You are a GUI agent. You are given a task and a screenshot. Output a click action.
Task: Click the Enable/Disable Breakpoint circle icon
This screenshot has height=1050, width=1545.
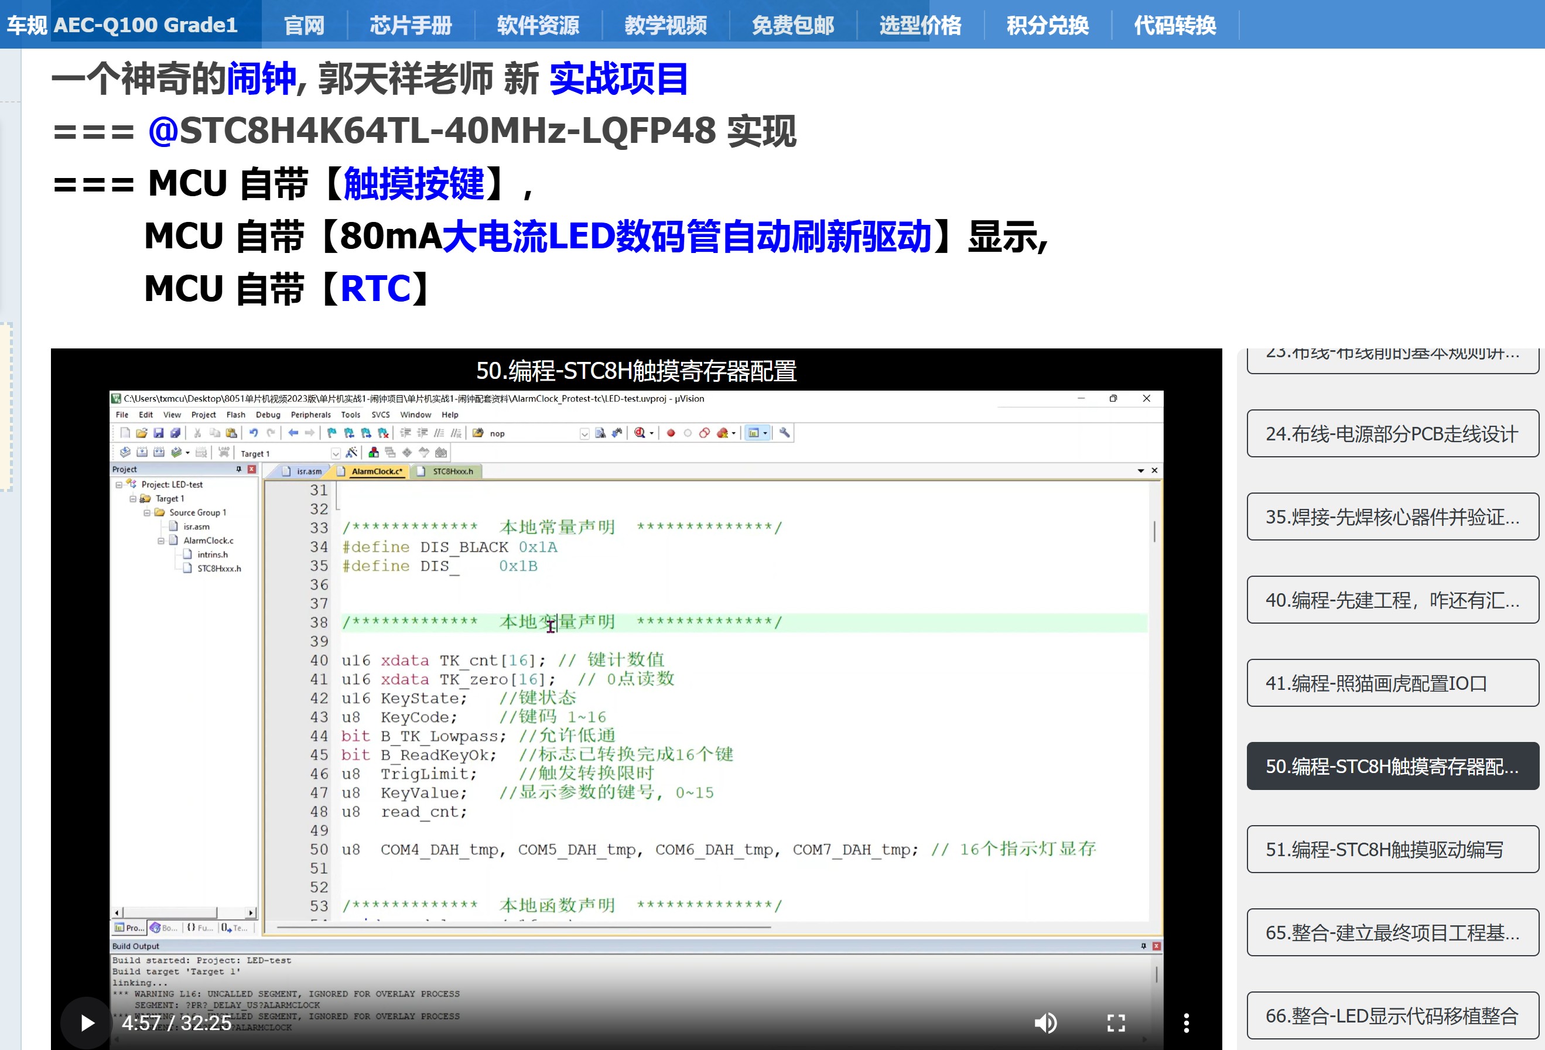pos(688,433)
